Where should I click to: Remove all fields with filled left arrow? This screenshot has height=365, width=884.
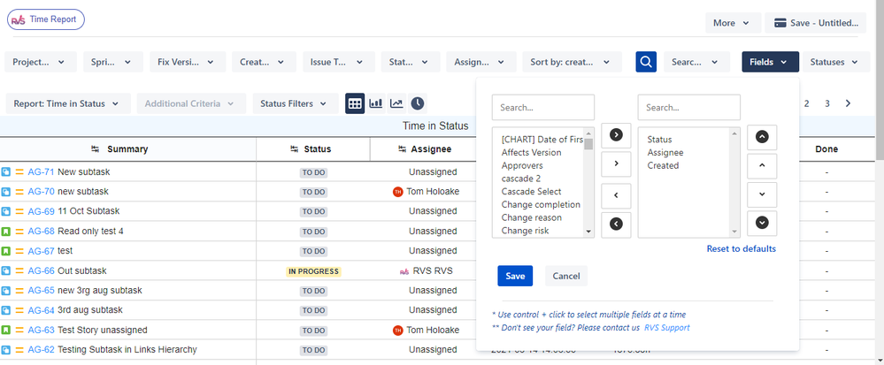tap(616, 224)
